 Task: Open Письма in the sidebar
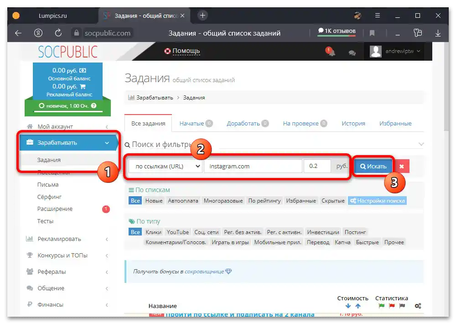tap(48, 184)
